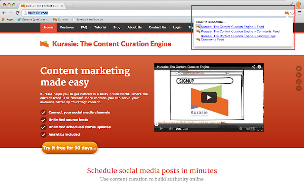Play the video with center play button
304x190 pixels.
tap(209, 97)
